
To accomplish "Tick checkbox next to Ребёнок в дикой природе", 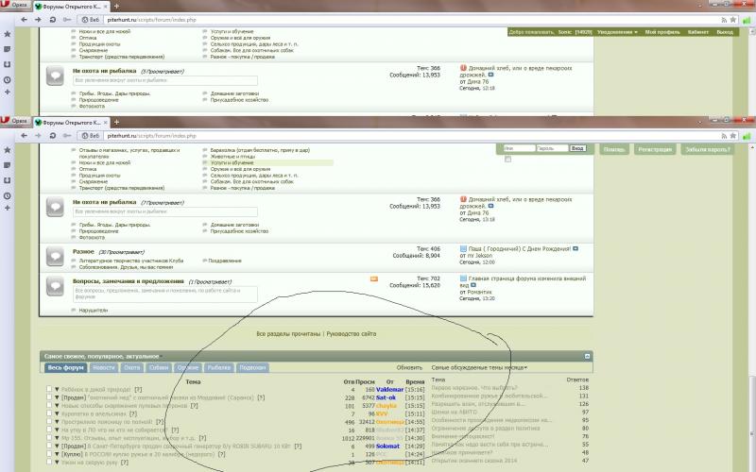I will (49, 389).
